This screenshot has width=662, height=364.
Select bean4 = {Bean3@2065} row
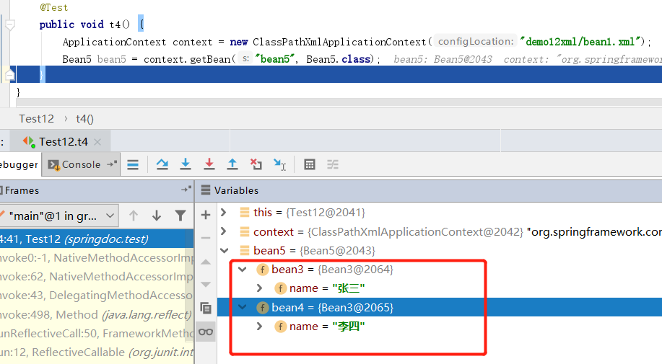(x=440, y=307)
